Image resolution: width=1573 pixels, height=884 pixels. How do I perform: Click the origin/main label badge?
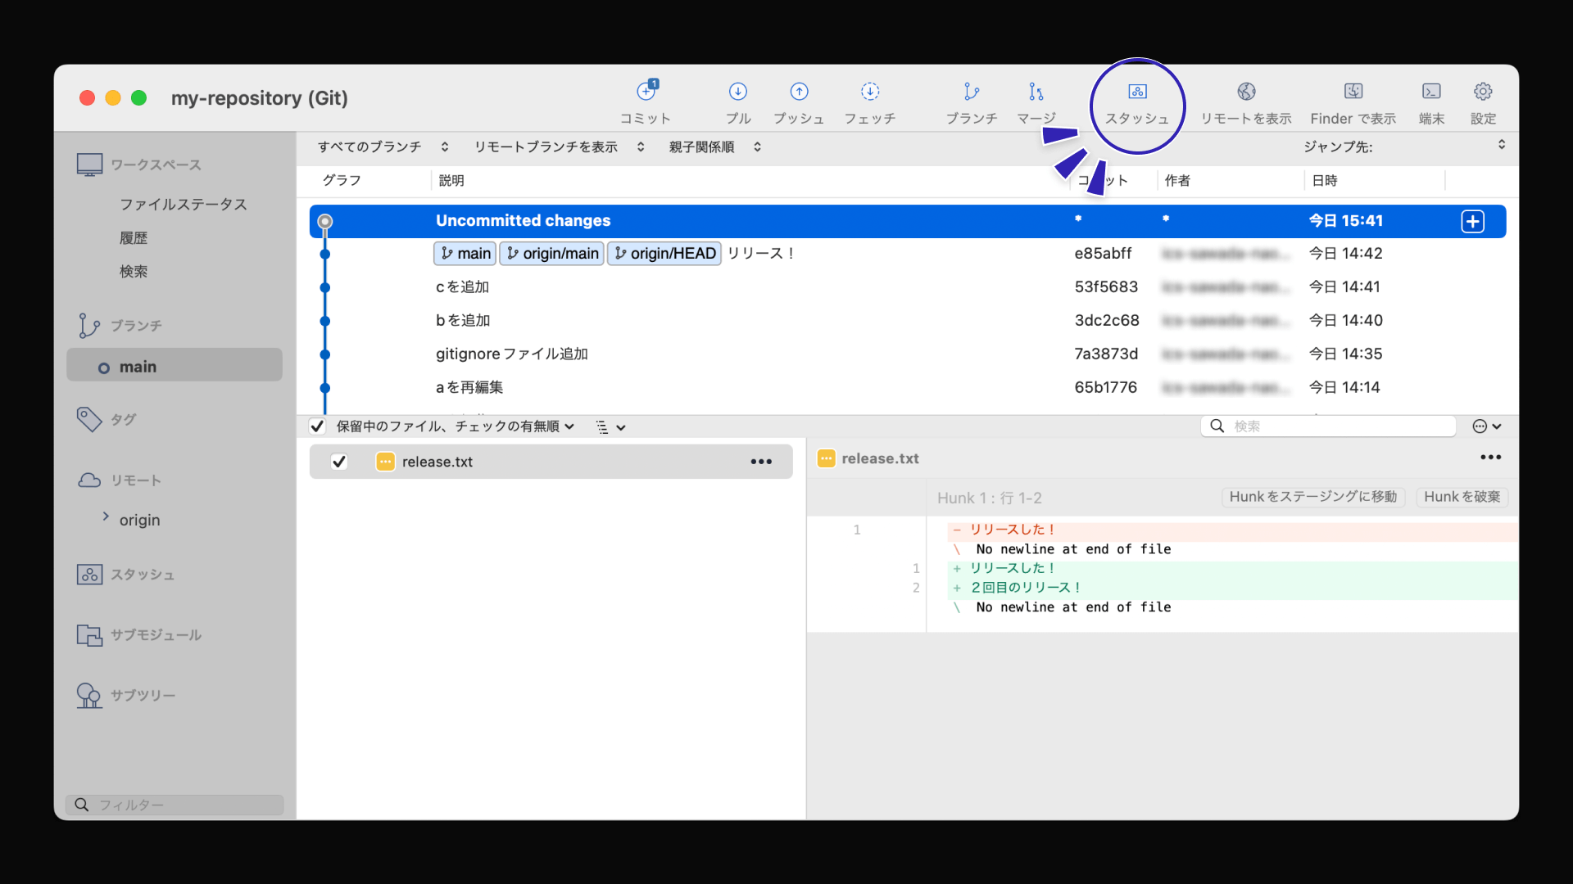coord(552,254)
